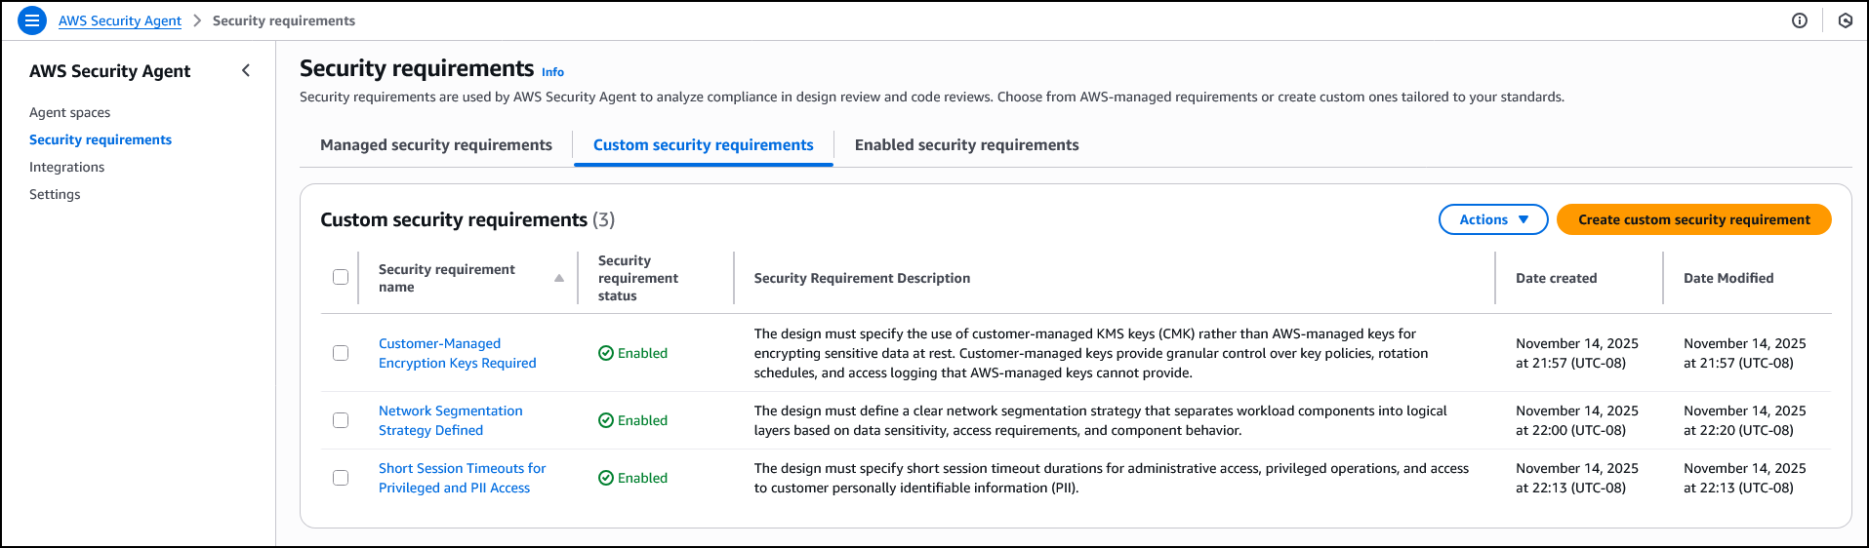This screenshot has width=1869, height=548.
Task: Click the info circle icon in top bar
Action: (x=1800, y=20)
